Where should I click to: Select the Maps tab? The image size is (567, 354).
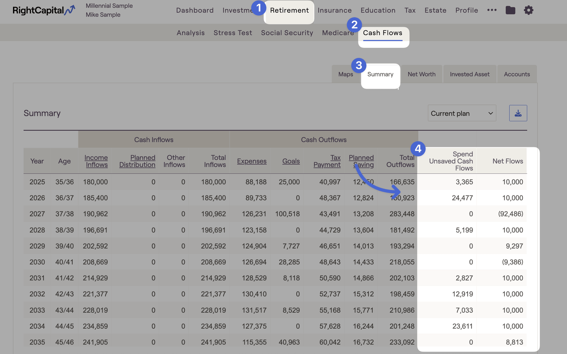pos(346,74)
